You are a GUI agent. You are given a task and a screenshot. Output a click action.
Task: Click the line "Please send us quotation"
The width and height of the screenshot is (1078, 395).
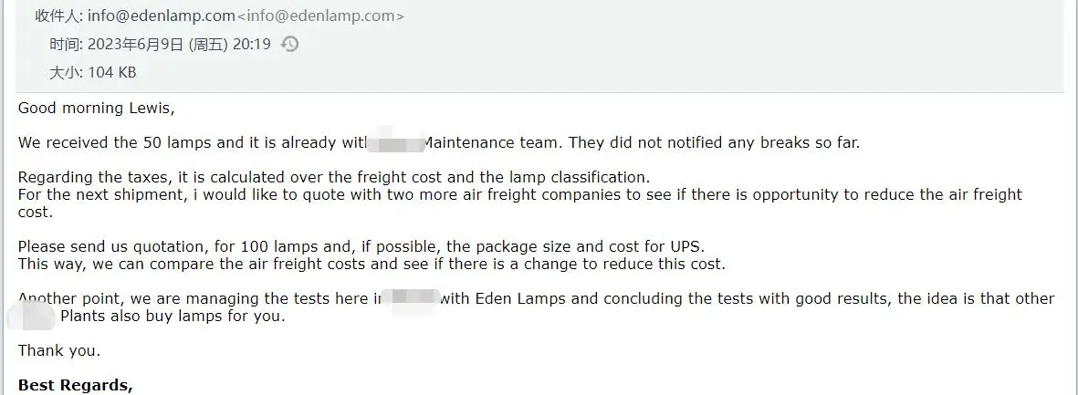tap(361, 246)
